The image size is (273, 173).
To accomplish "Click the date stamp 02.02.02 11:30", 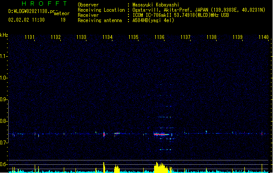I will (x=26, y=20).
